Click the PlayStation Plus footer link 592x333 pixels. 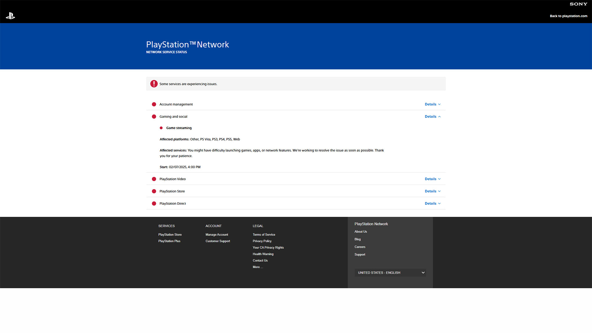click(169, 241)
